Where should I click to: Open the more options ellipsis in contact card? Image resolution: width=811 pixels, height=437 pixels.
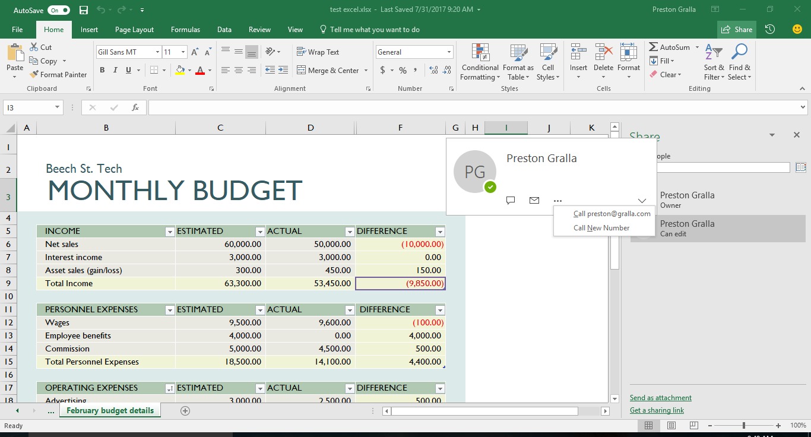pos(557,201)
